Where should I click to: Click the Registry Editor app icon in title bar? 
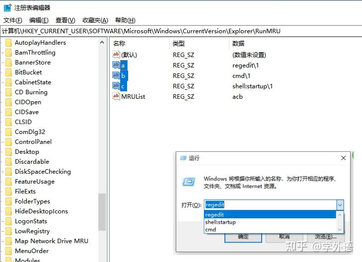tap(7, 7)
